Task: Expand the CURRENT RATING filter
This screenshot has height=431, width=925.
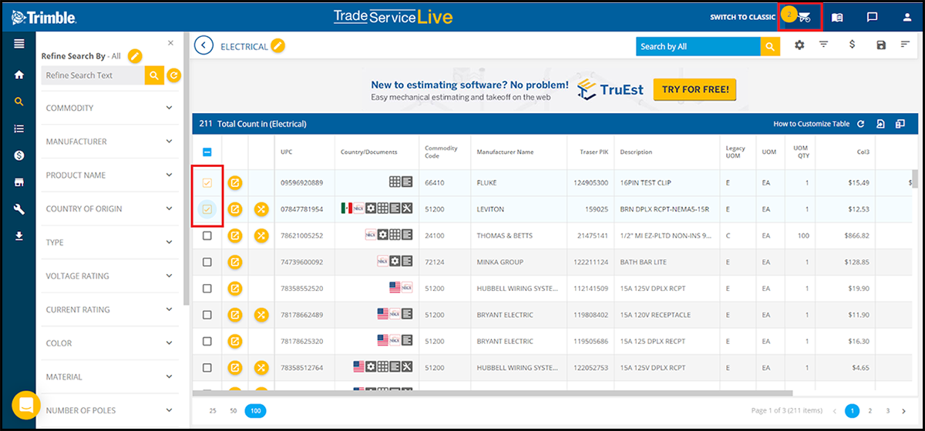Action: click(109, 309)
